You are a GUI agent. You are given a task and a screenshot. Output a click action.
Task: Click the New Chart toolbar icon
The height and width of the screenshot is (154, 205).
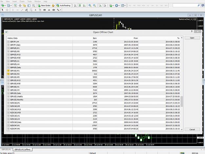pyautogui.click(x=3, y=6)
